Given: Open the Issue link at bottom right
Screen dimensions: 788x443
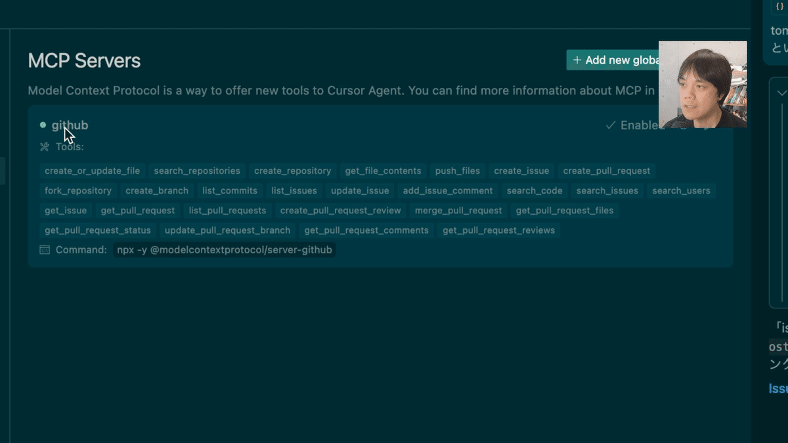Looking at the screenshot, I should 778,388.
